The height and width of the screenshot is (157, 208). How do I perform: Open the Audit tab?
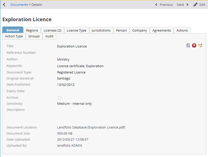(x=49, y=36)
